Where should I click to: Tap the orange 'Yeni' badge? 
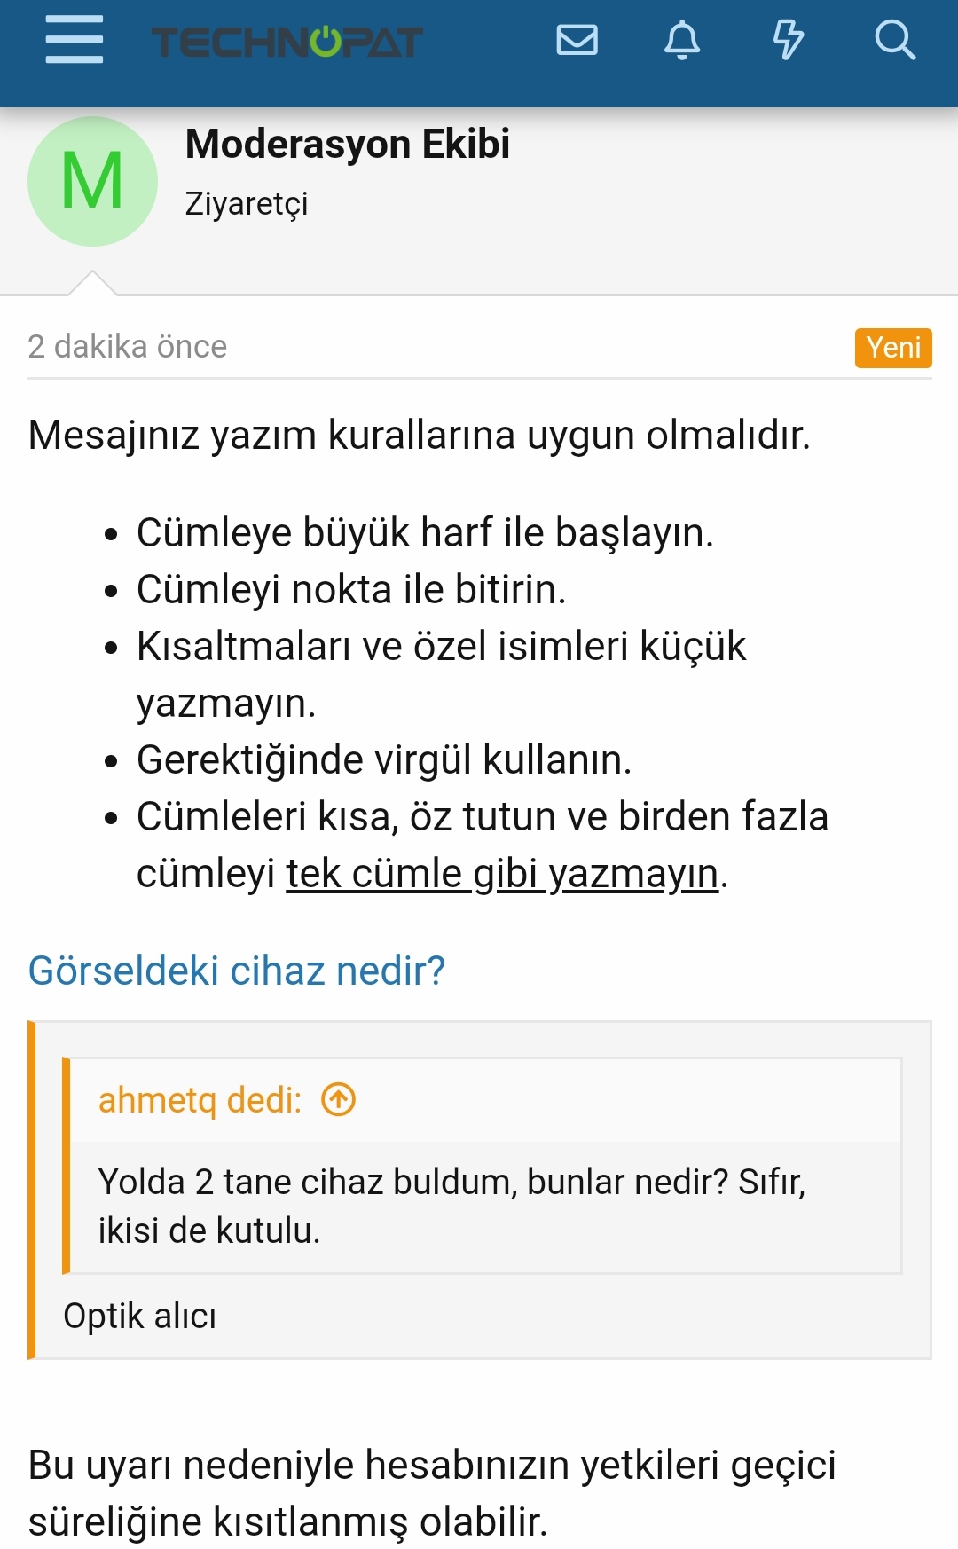(893, 347)
